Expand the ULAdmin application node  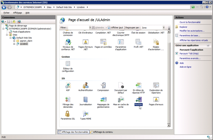(x=14, y=44)
